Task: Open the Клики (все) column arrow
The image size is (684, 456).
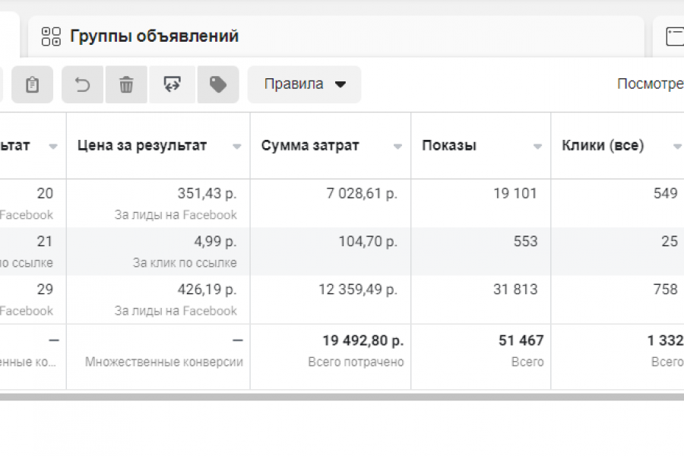Action: [x=677, y=147]
